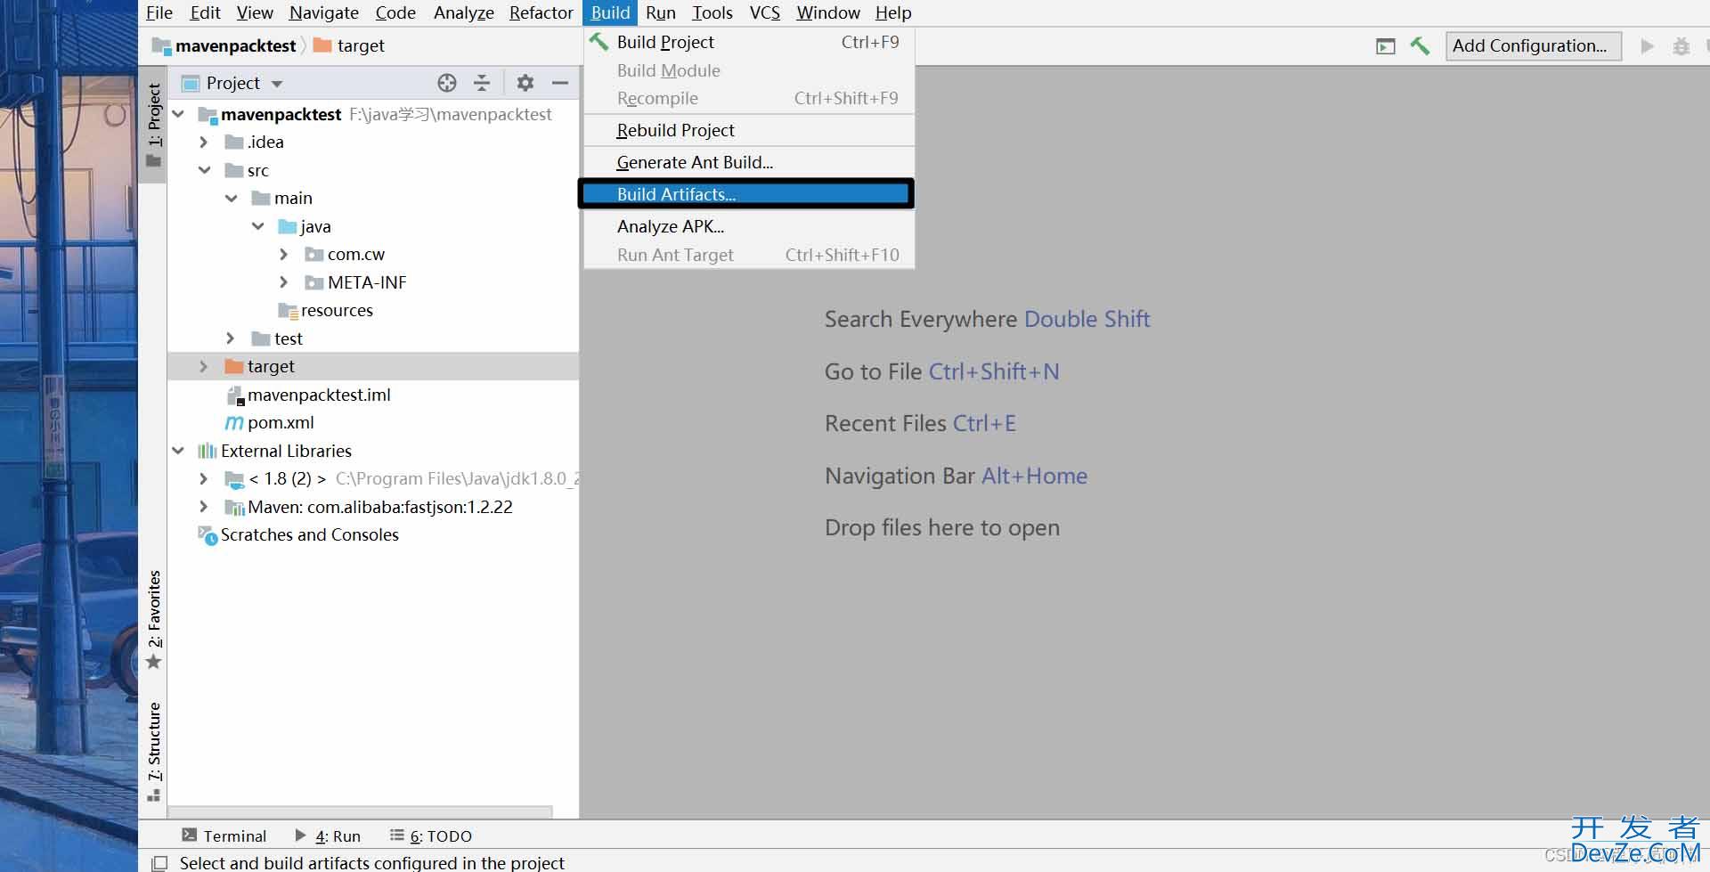Viewport: 1710px width, 872px height.
Task: Click the External Libraries icon
Action: (x=208, y=451)
